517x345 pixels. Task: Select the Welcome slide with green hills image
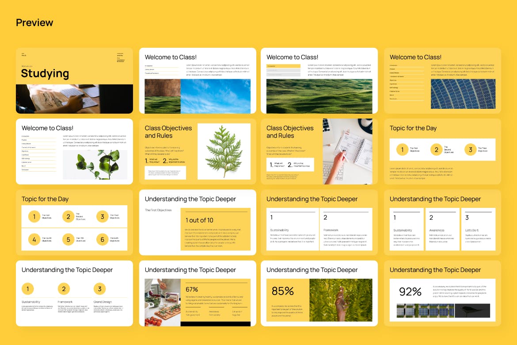319,80
